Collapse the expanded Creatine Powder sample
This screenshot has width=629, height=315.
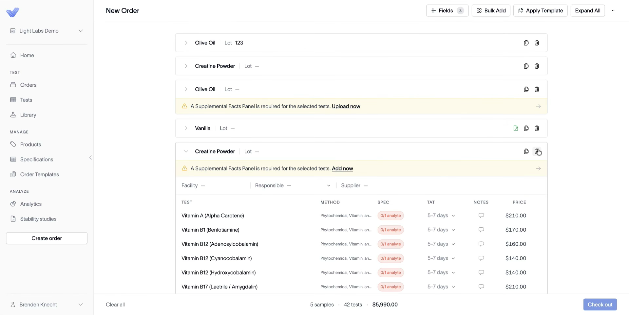tap(186, 151)
